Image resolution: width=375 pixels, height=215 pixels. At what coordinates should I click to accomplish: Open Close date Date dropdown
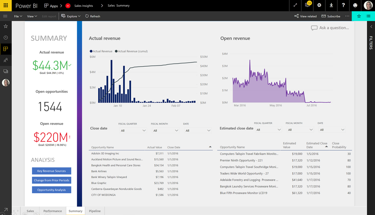pyautogui.click(x=198, y=130)
